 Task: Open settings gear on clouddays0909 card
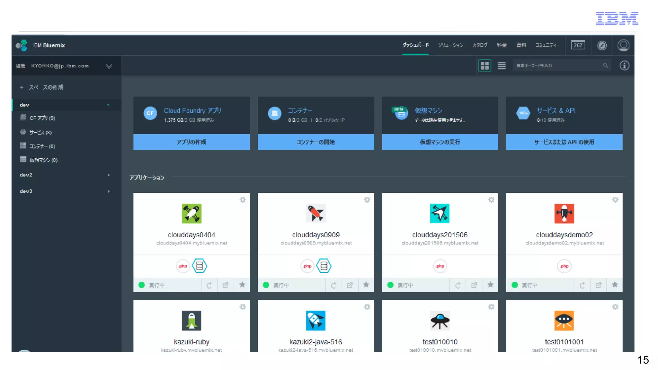[367, 200]
